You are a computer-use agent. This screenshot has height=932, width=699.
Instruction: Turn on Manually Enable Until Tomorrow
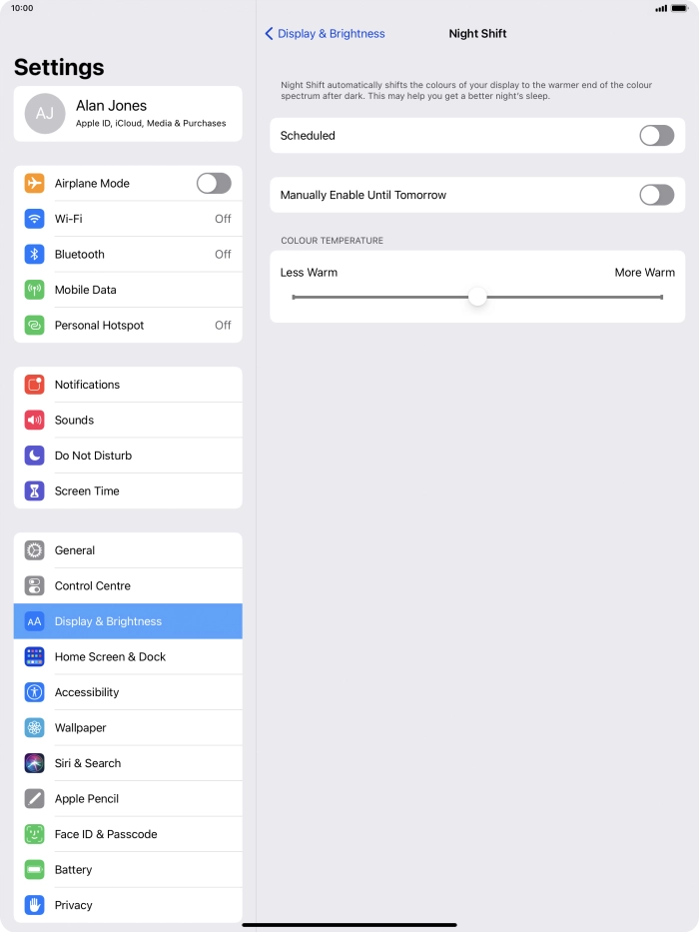point(657,195)
